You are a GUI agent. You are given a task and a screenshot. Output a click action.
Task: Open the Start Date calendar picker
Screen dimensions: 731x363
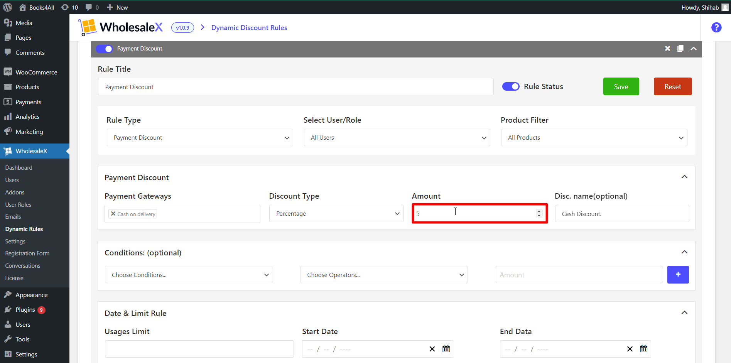pyautogui.click(x=446, y=349)
